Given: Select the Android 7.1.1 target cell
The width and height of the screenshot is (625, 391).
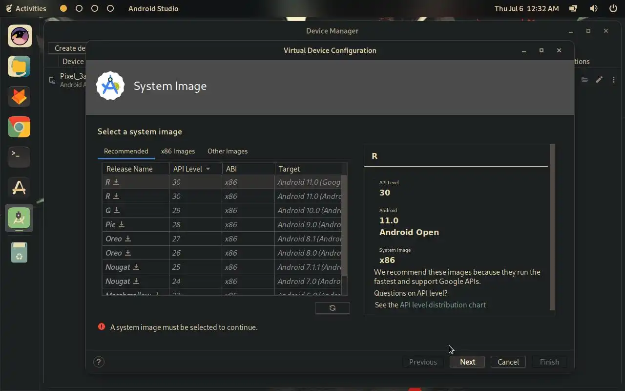Looking at the screenshot, I should coord(309,267).
